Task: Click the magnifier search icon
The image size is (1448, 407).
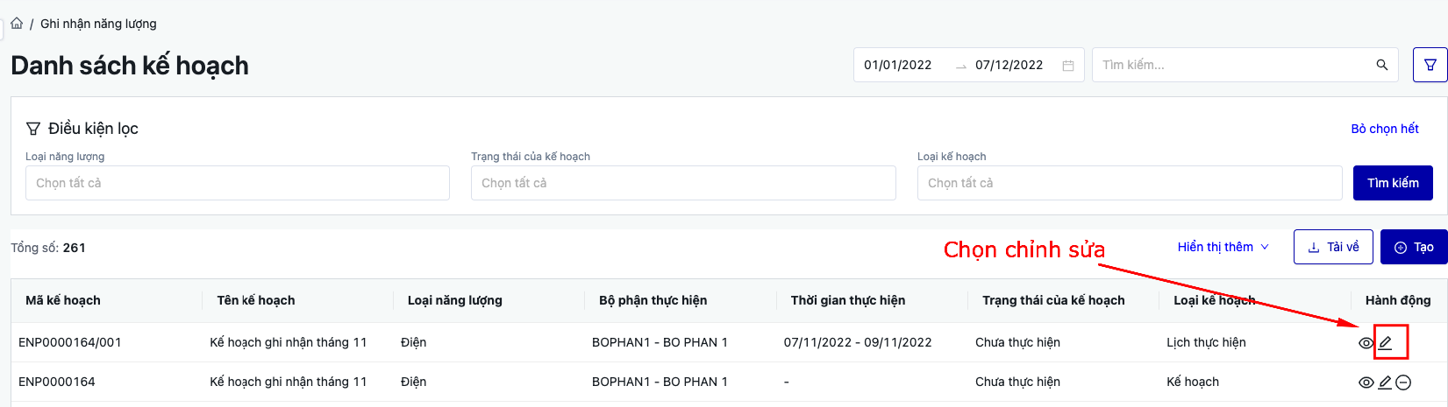Action: (1382, 65)
